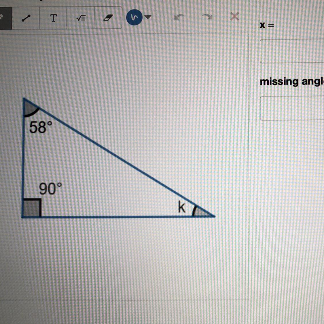
Task: Open the pen color dropdown arrow
Action: point(148,16)
